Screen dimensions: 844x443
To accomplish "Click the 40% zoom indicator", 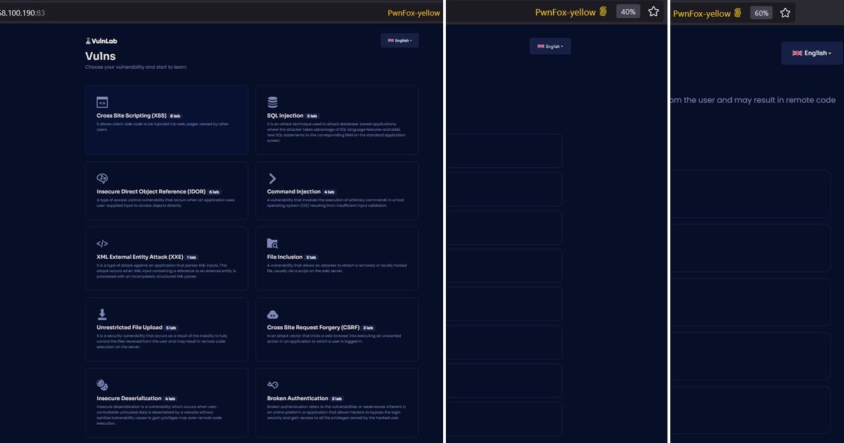I will (627, 11).
